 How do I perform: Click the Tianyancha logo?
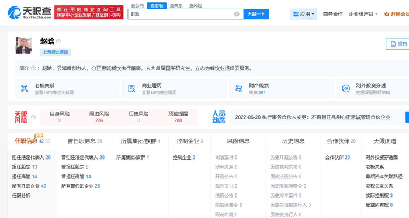pyautogui.click(x=29, y=12)
